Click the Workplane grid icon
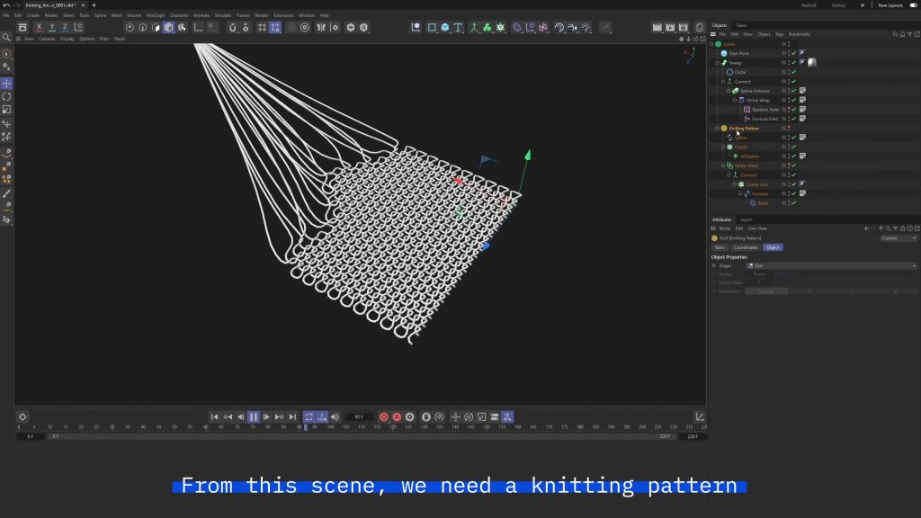 (262, 27)
